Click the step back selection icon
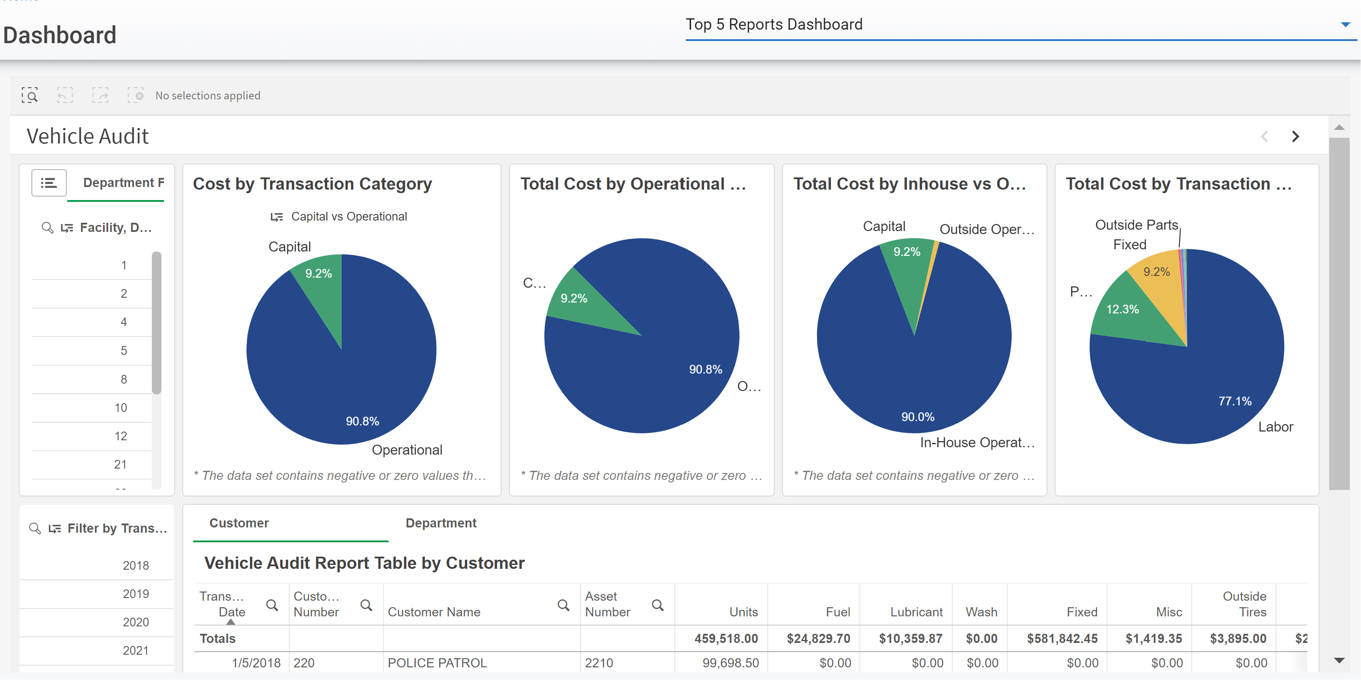This screenshot has height=680, width=1361. 65,95
